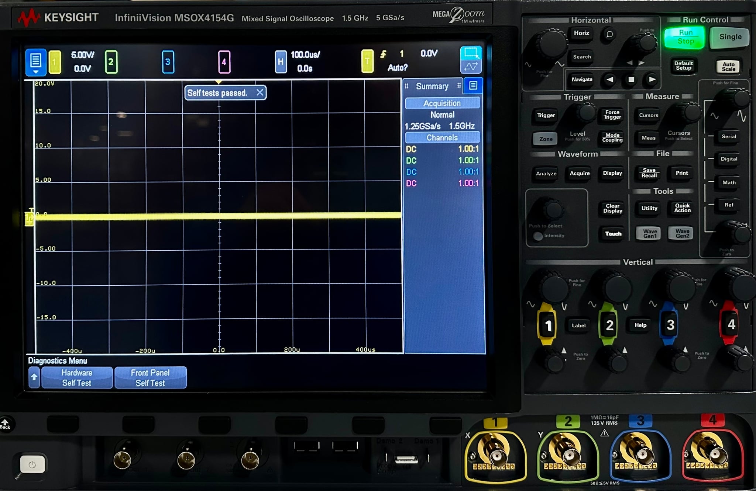
Task: Tap the Print key
Action: point(682,173)
